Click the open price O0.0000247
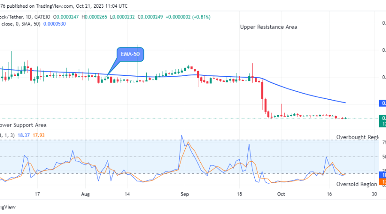The image size is (386, 214). [x=66, y=17]
